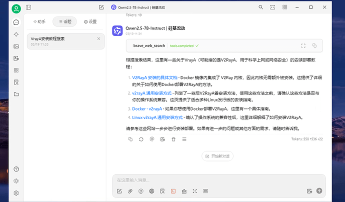The height and width of the screenshot is (202, 345).
Task: Attach a file with paperclip icon
Action: tap(130, 191)
